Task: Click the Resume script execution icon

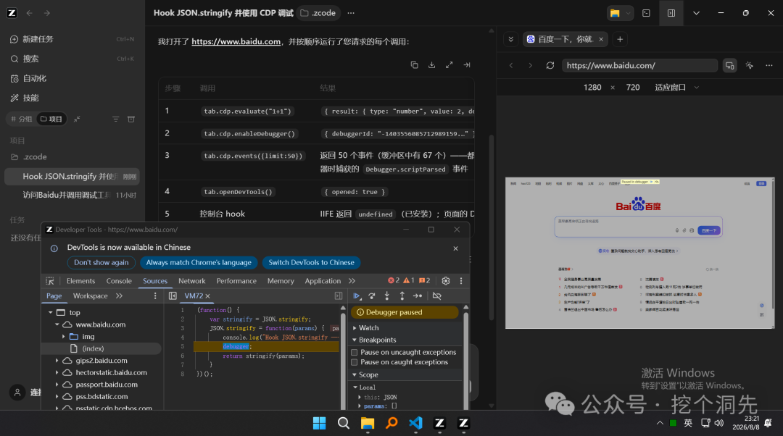Action: (x=357, y=295)
